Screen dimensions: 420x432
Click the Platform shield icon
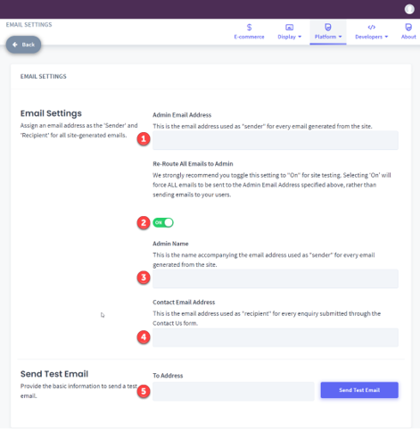[328, 28]
